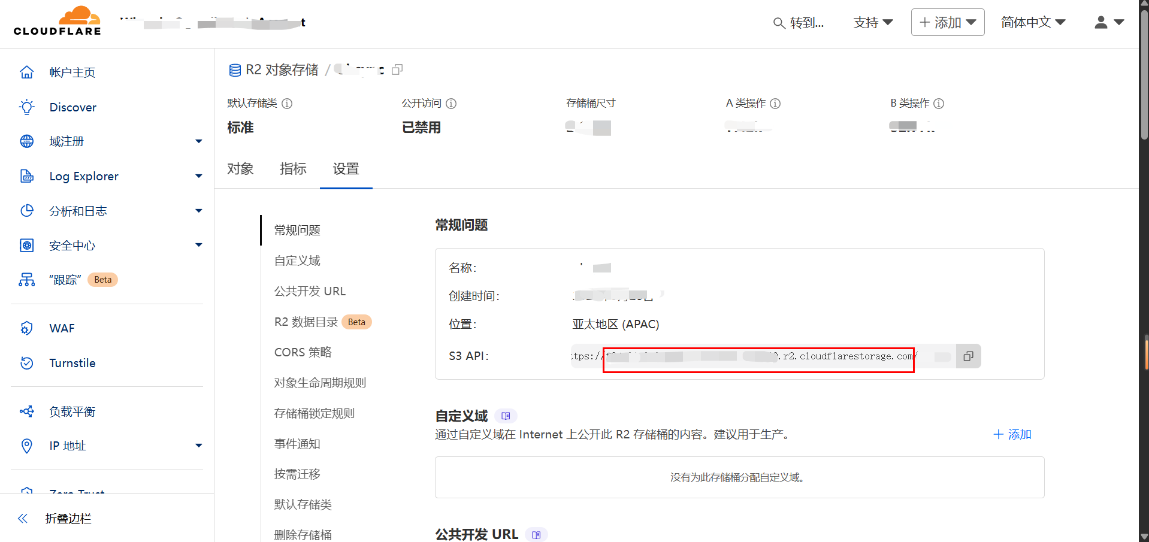The width and height of the screenshot is (1149, 542).
Task: Click the 亚太地区 (APAC) location value
Action: (616, 324)
